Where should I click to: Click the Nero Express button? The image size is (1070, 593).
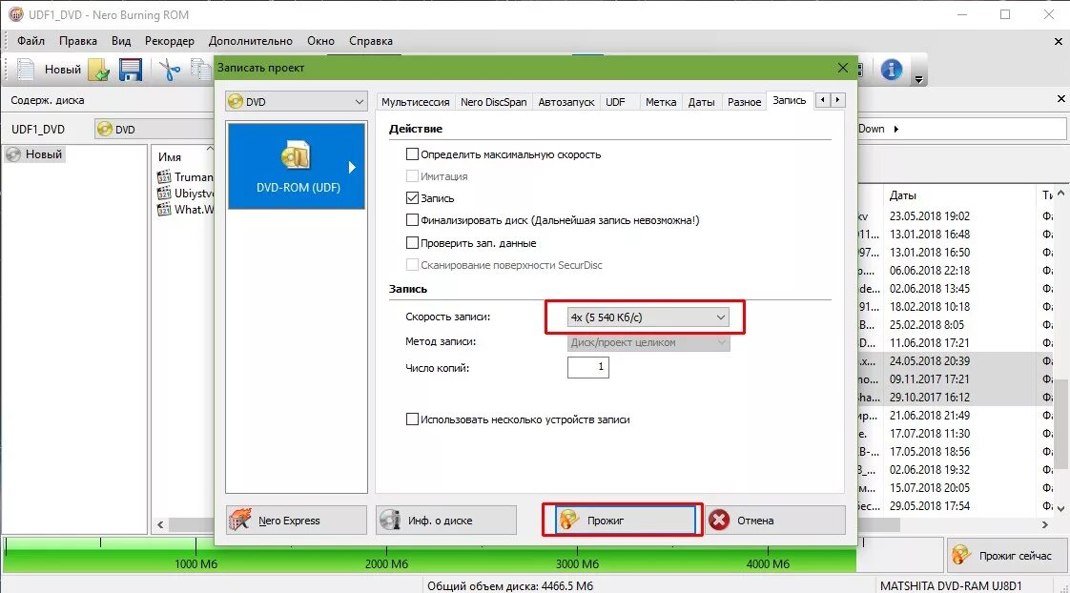(297, 520)
